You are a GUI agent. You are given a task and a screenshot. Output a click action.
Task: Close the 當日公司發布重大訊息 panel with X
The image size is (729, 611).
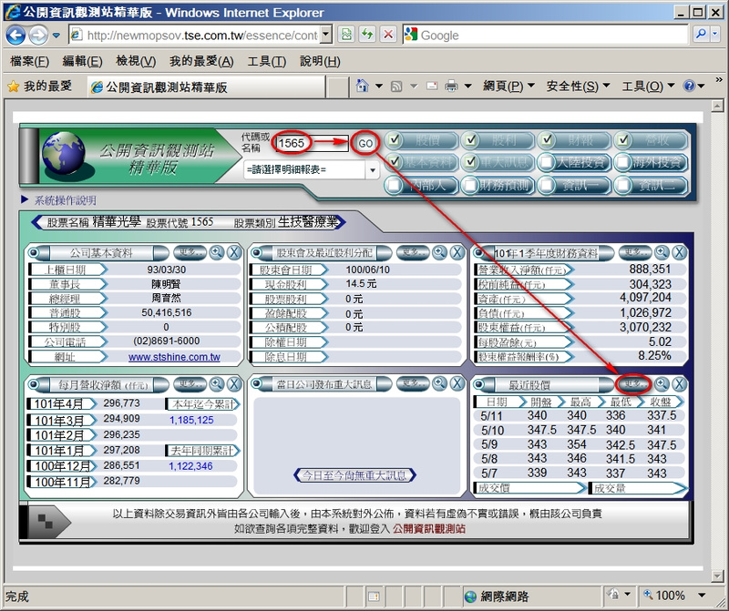[457, 383]
